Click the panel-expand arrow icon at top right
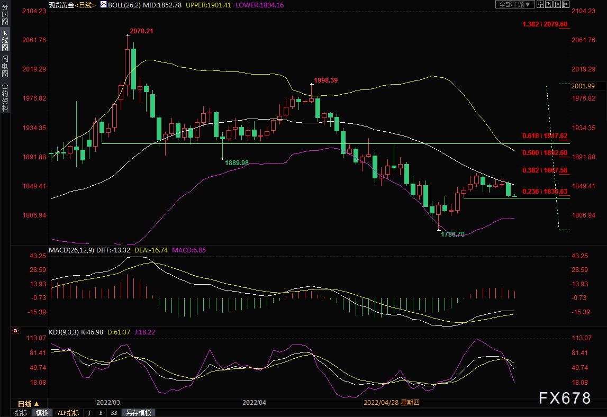607x417 pixels. click(566, 4)
